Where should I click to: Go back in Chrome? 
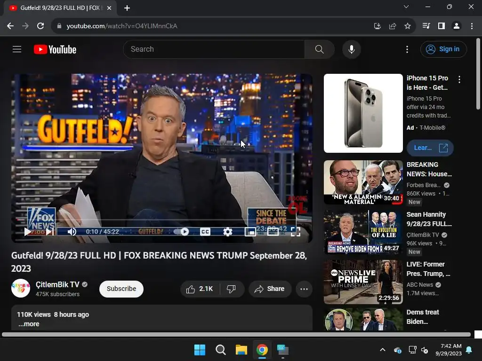10,26
